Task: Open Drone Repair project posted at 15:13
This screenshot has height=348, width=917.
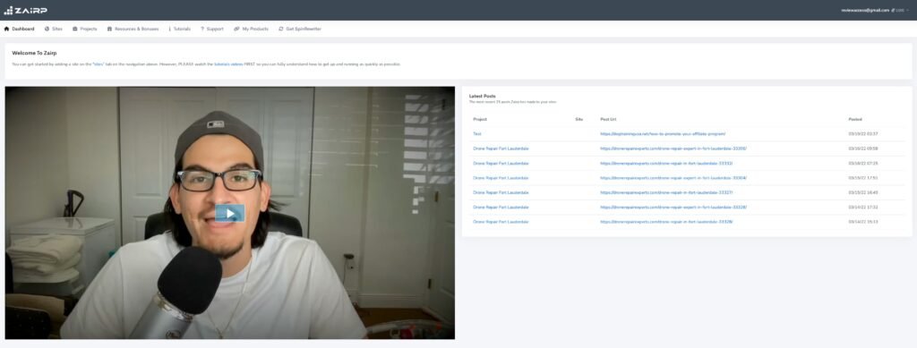Action: pos(501,221)
